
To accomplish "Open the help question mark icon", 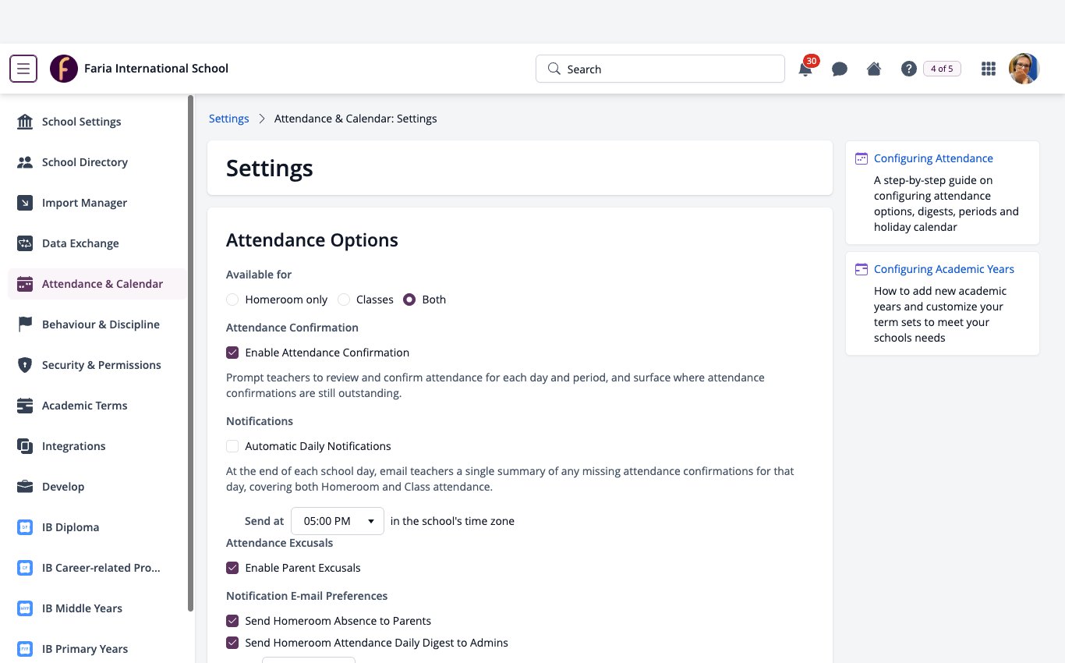I will coord(908,69).
